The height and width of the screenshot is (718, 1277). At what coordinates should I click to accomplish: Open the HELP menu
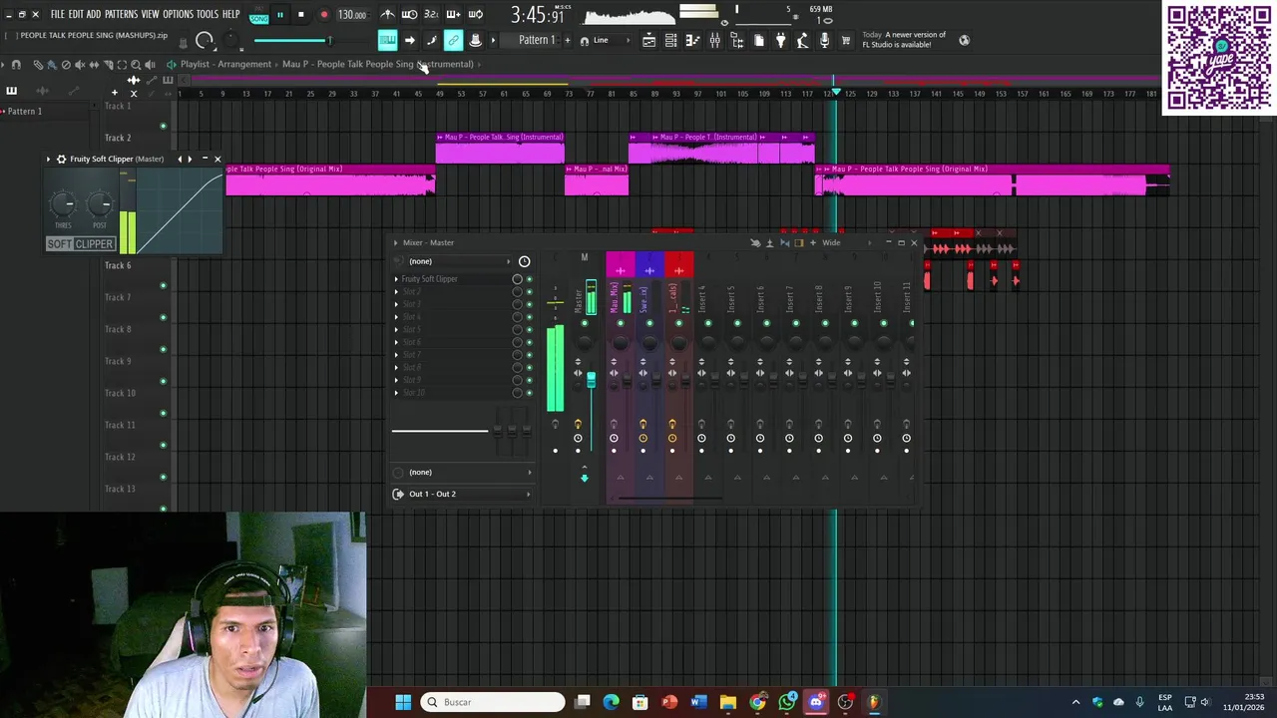tap(231, 15)
